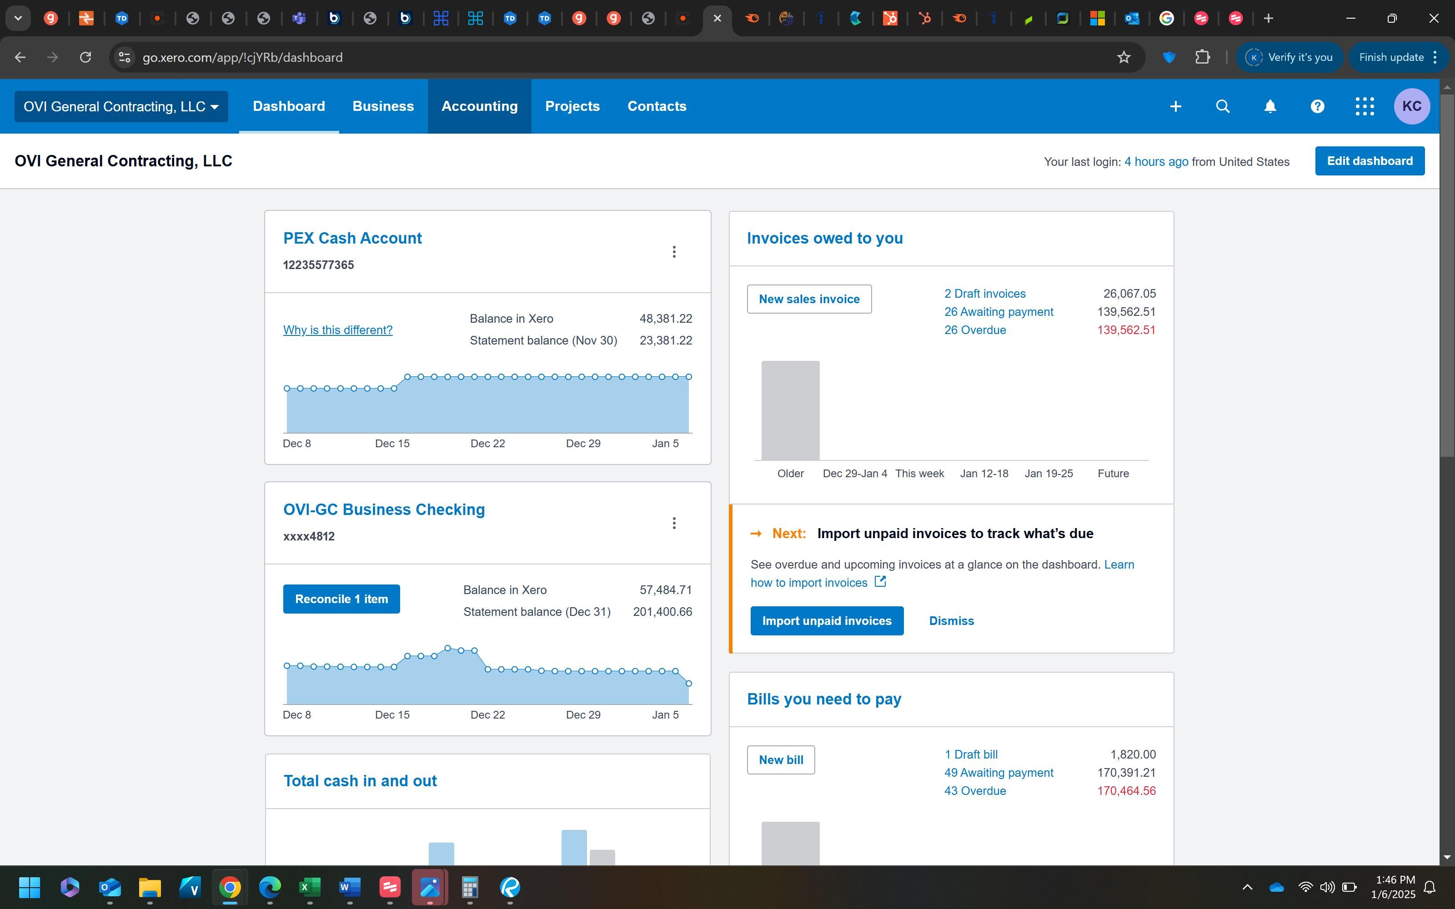Open a new browser tab
This screenshot has height=909, width=1455.
pos(1269,18)
